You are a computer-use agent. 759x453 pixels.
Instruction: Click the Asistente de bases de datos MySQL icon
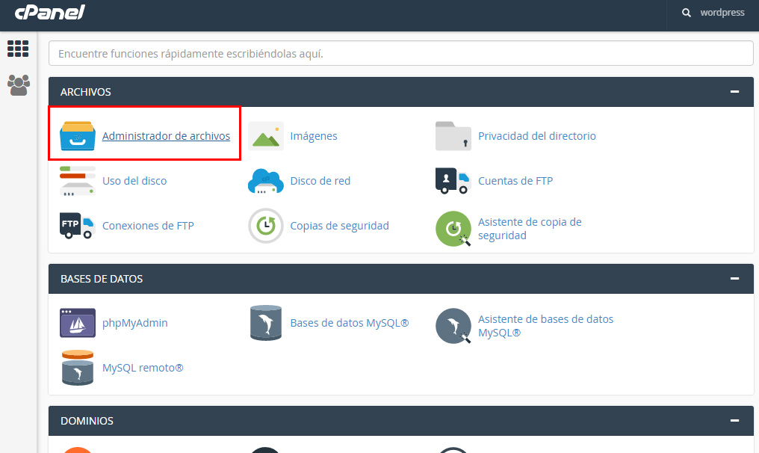coord(453,326)
